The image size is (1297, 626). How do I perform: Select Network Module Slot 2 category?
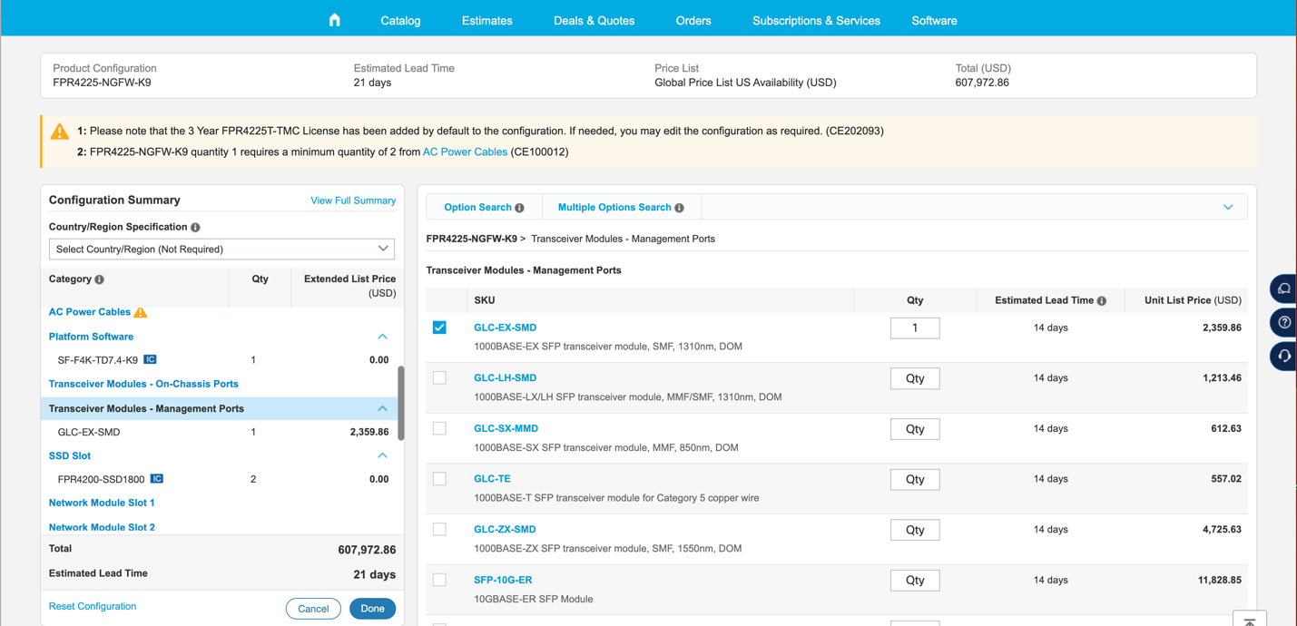click(x=102, y=527)
